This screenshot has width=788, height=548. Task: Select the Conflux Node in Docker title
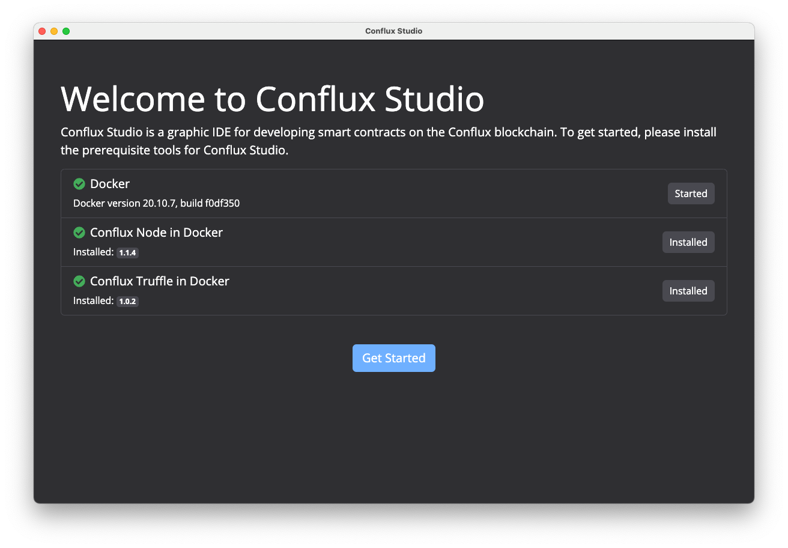156,233
